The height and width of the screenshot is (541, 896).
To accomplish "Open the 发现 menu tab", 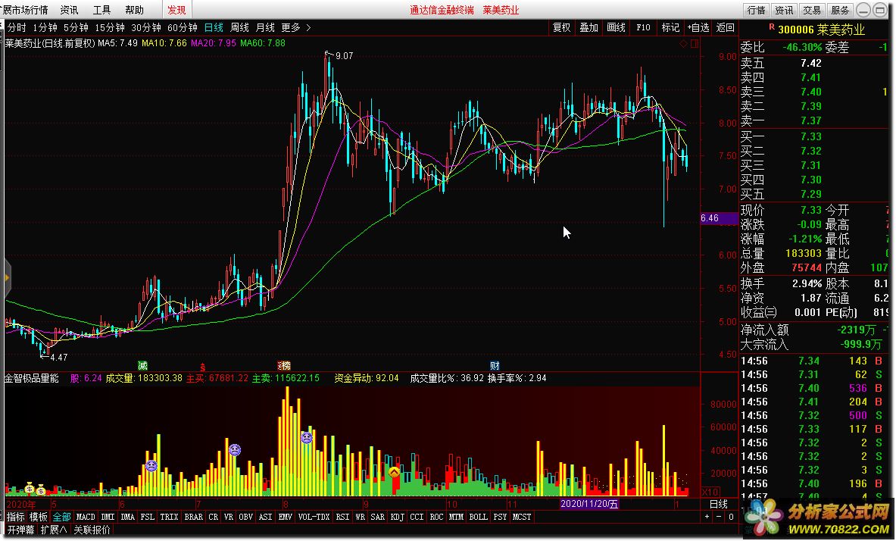I will [176, 10].
